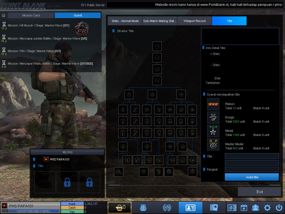285x214 pixels.
Task: Click the Mencapai Waktu Battle mission row
Action: pos(50,64)
